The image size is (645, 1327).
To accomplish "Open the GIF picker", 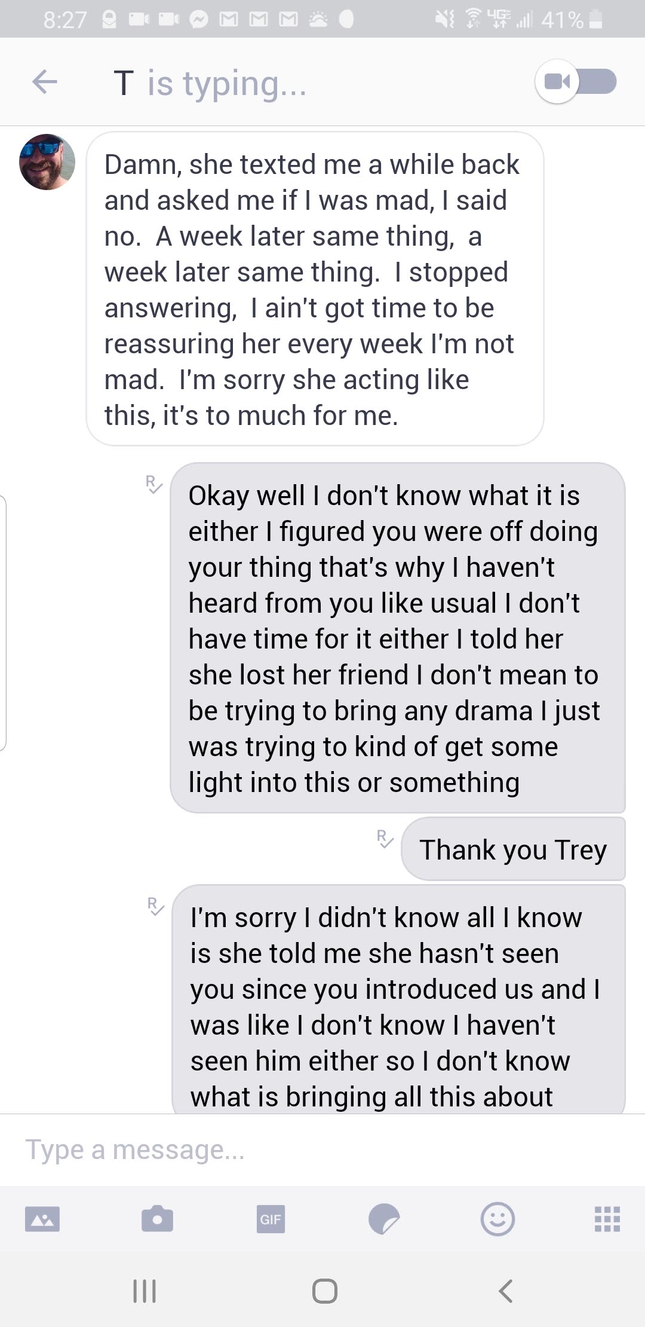I will (271, 1219).
